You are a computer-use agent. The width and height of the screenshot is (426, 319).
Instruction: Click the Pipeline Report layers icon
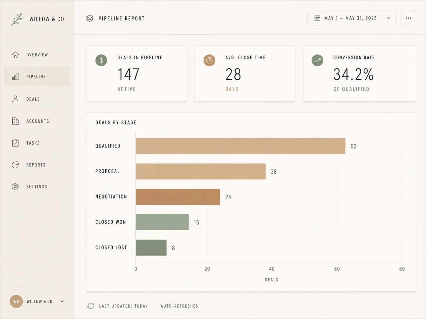90,18
